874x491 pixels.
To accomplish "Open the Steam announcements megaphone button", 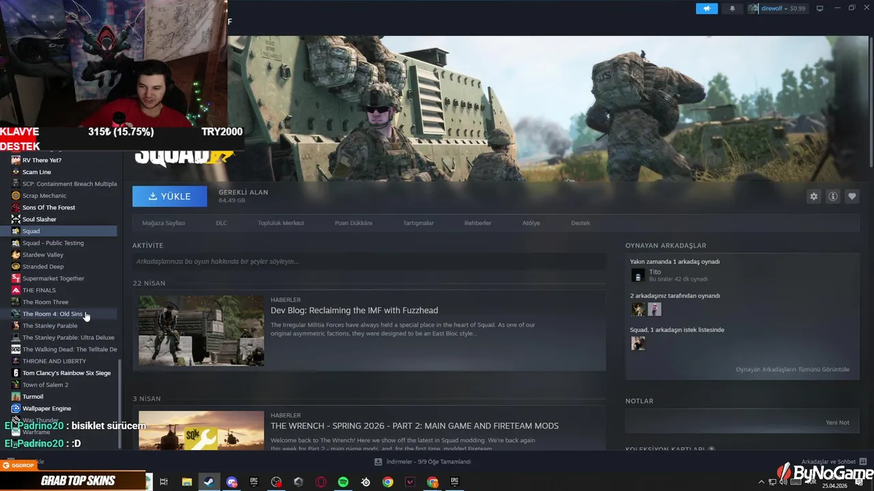I will (707, 8).
